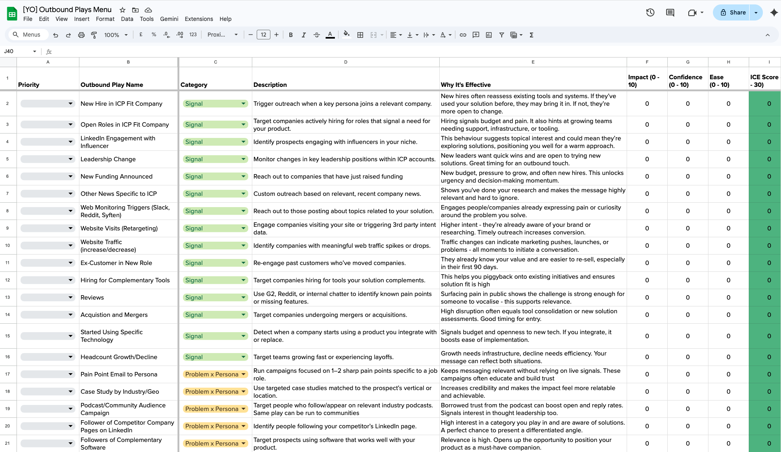Open the fill colour swatch

(346, 35)
